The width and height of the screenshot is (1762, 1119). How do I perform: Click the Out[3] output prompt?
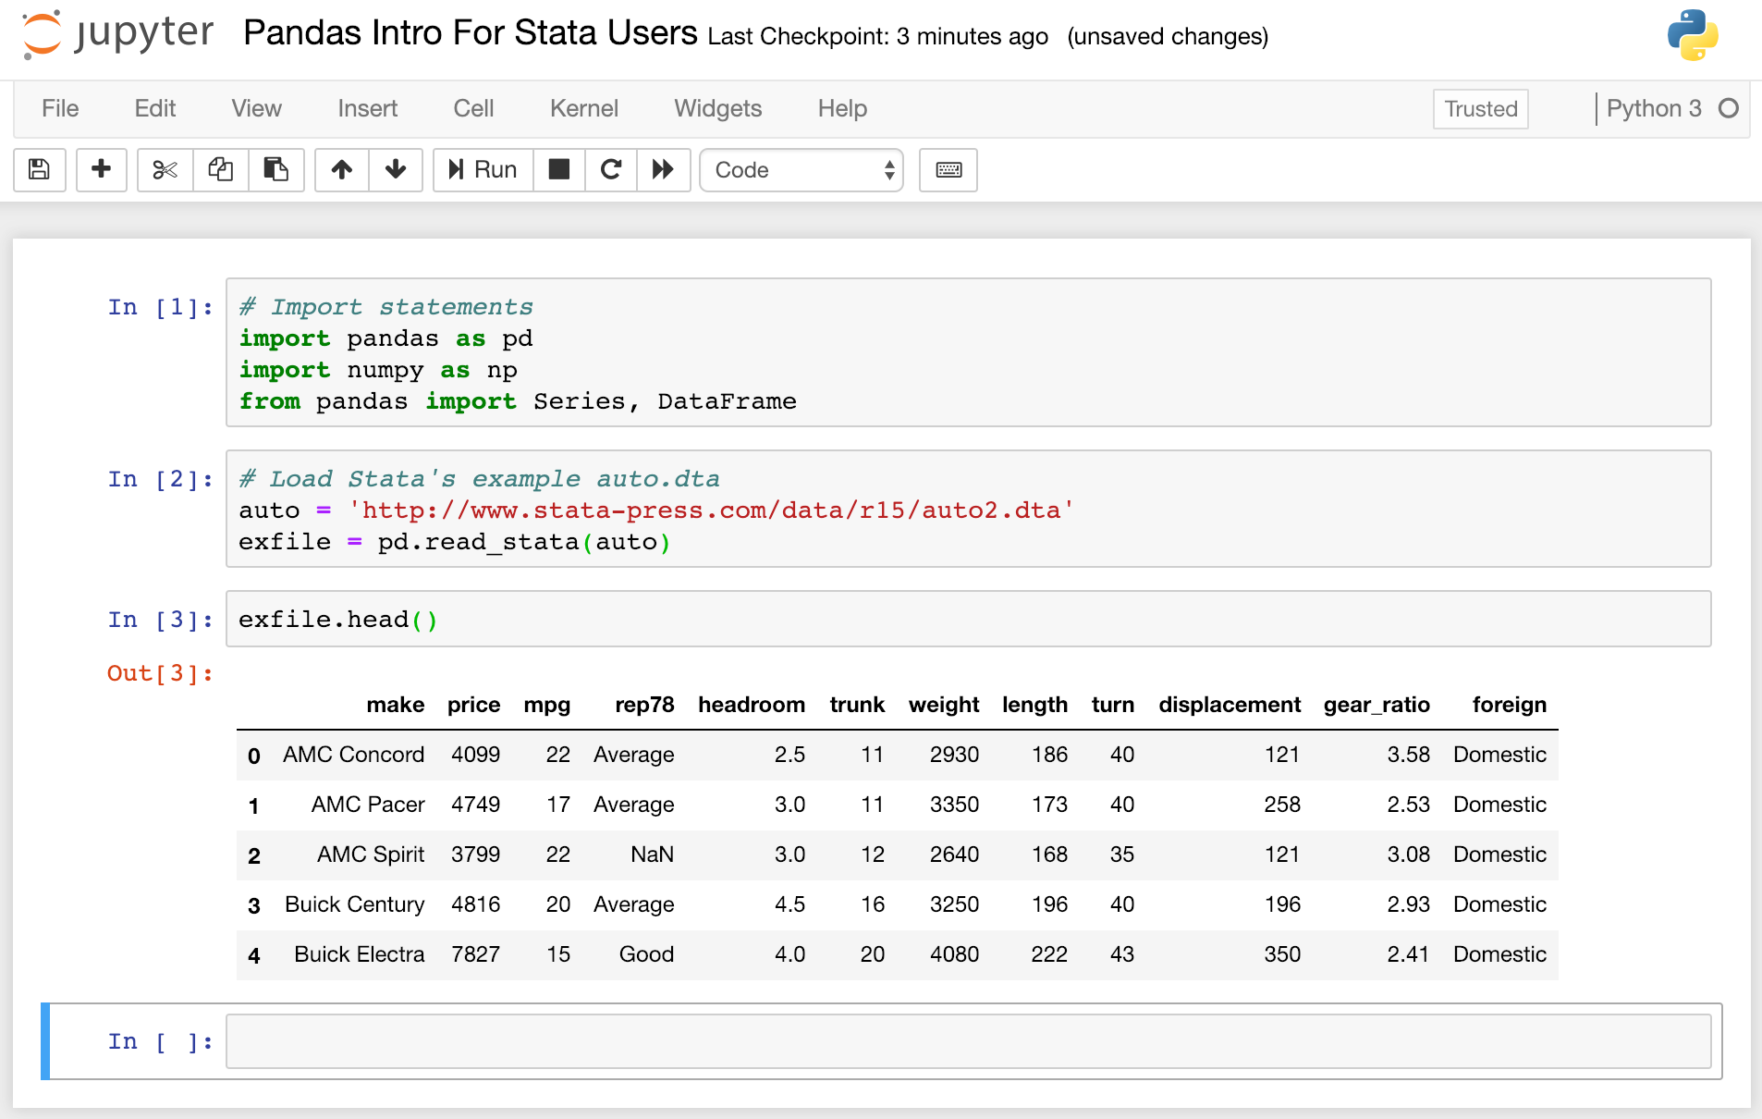coord(160,673)
